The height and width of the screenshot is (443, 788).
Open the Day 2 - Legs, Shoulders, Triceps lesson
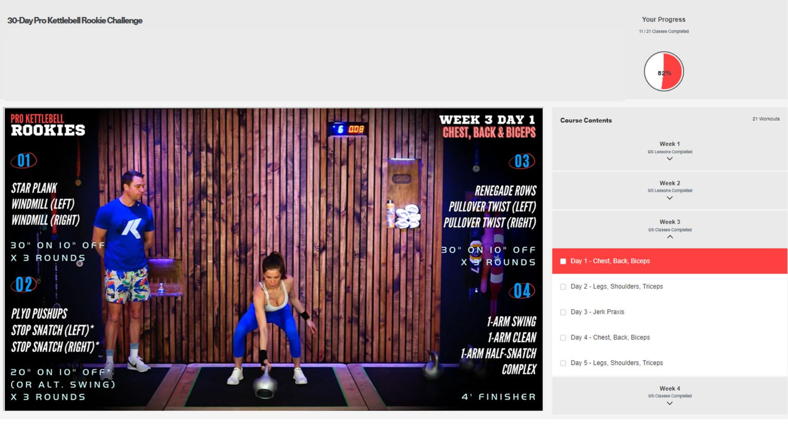pos(616,287)
